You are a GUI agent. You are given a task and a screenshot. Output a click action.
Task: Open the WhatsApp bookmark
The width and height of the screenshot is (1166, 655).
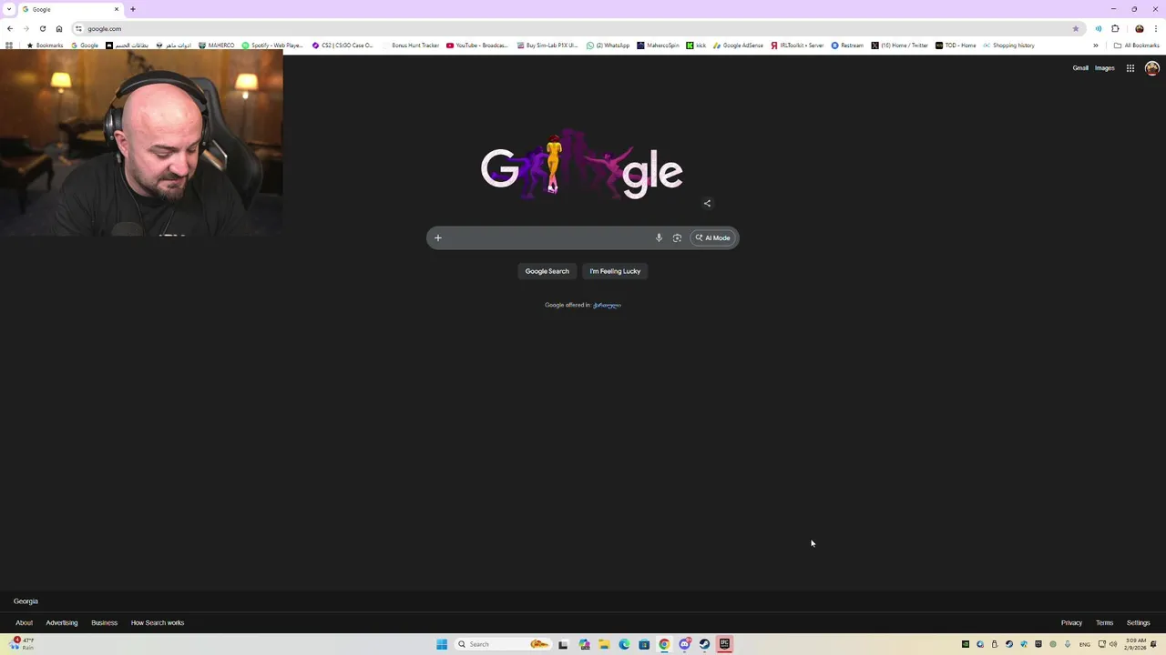(608, 45)
